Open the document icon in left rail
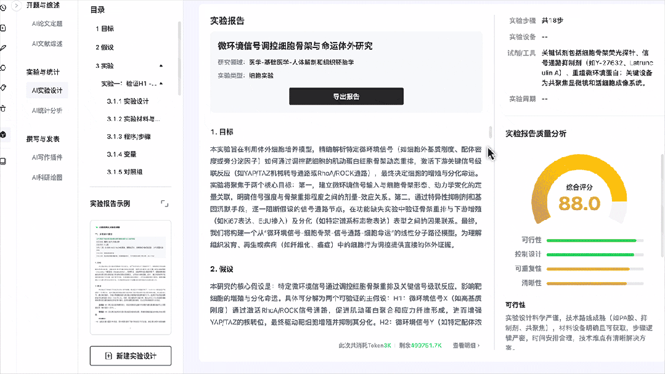The width and height of the screenshot is (665, 374). point(3,28)
